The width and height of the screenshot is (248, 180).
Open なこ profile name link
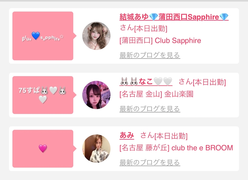pyautogui.click(x=146, y=82)
